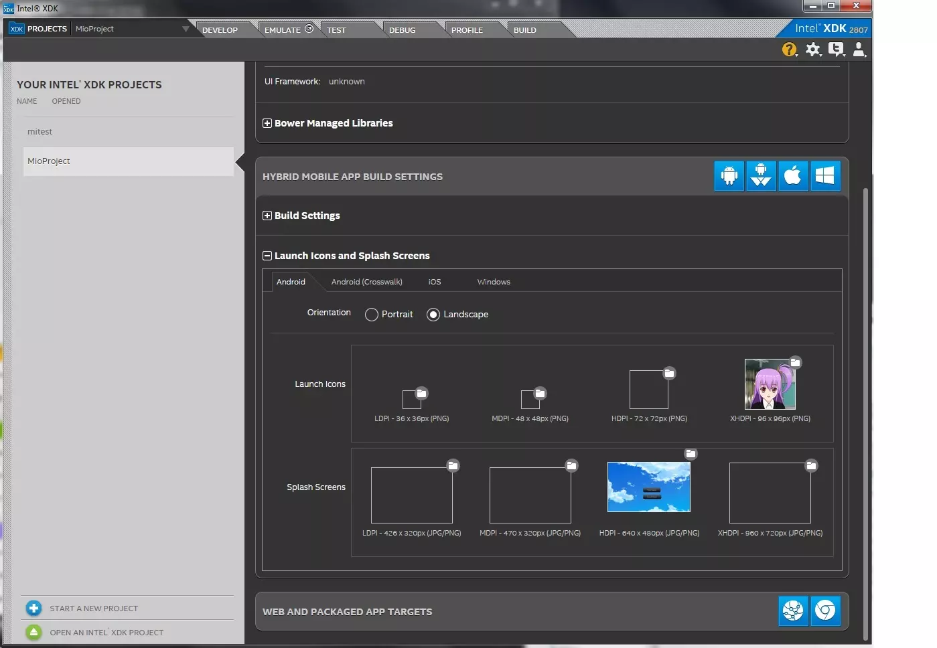Expand the Build Settings section
Viewport: 937px width, 648px height.
(x=267, y=216)
